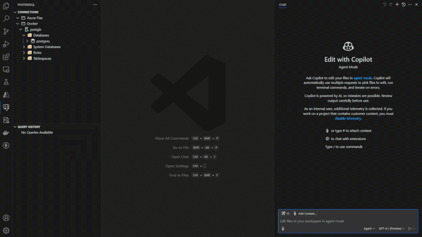Open the Extensions view
The width and height of the screenshot is (422, 237).
(x=6, y=57)
